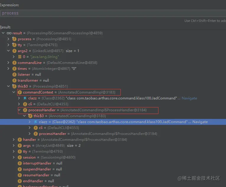Click the flag icon of commandContext's clazz
Image resolution: width=226 pixels, height=187 pixels.
25,98
